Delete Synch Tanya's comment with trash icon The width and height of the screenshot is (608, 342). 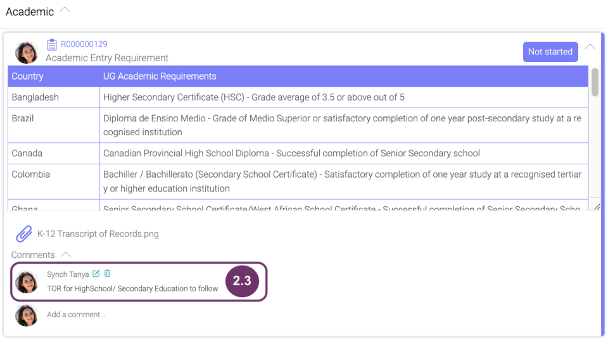108,274
